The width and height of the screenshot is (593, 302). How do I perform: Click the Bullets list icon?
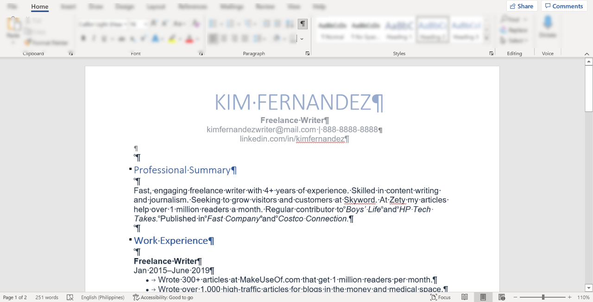pos(212,23)
